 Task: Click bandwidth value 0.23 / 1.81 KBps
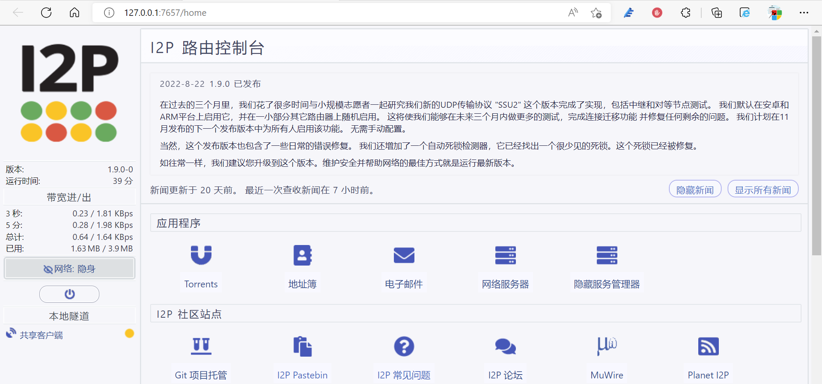[103, 213]
